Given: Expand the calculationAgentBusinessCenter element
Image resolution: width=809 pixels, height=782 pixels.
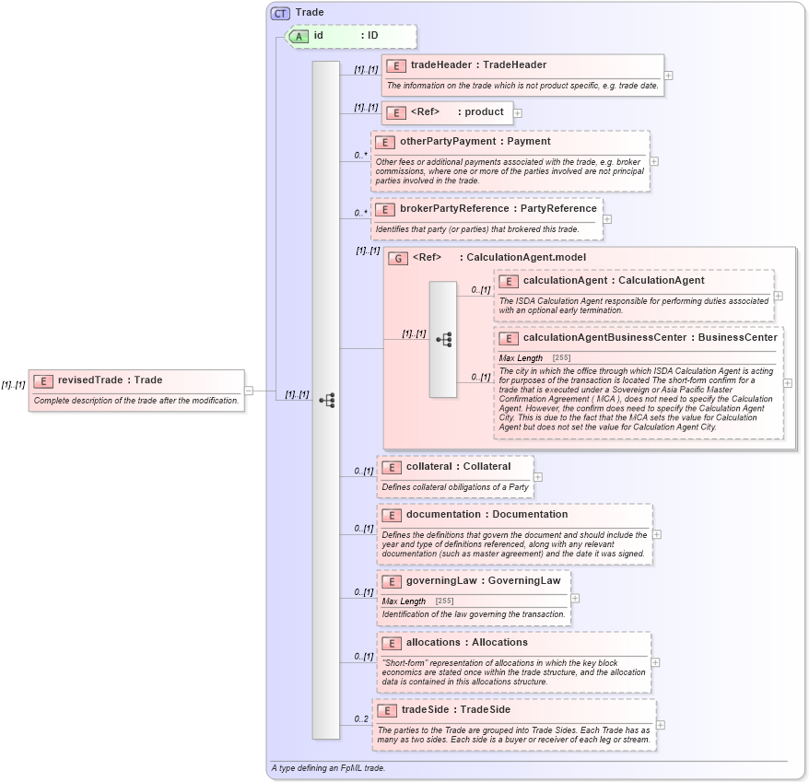Looking at the screenshot, I should tap(788, 383).
